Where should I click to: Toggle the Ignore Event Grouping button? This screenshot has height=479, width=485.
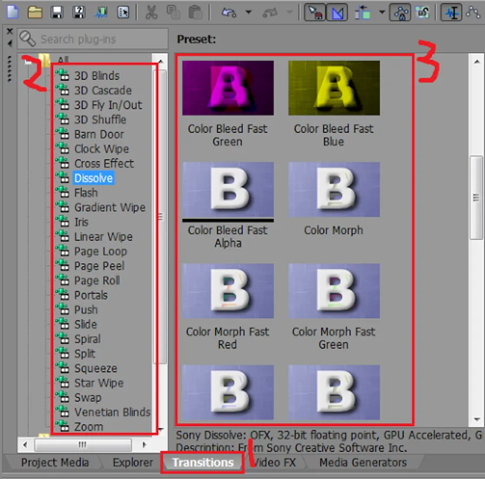422,12
